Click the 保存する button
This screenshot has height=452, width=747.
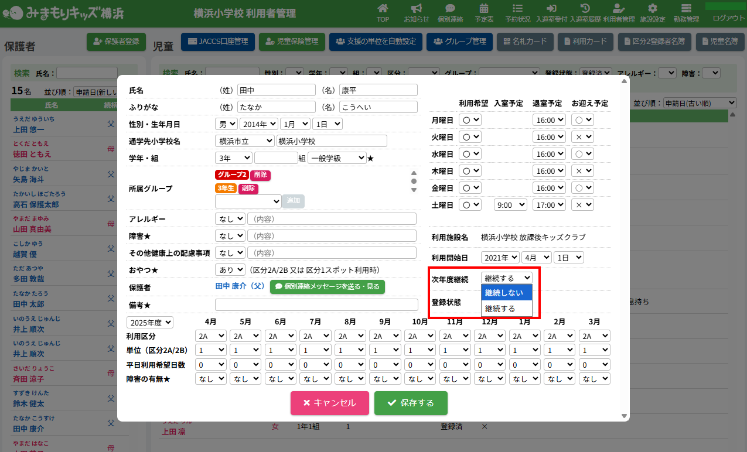click(411, 403)
